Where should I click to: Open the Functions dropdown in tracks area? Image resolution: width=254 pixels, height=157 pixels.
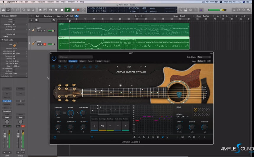(x=49, y=16)
